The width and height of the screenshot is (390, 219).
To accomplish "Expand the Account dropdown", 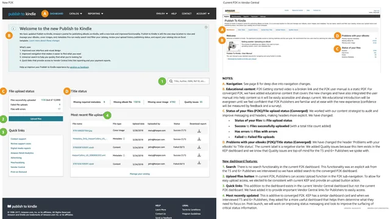I will pos(203,13).
